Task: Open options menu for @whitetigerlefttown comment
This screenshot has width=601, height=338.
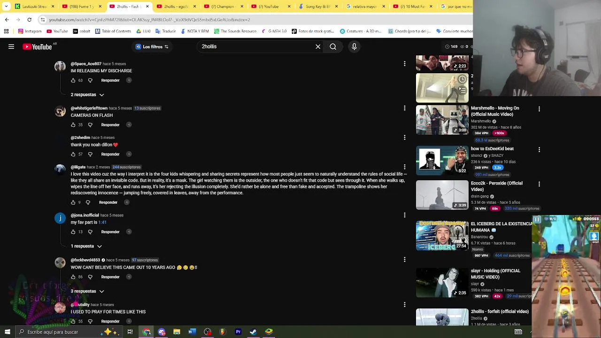Action: [x=404, y=108]
